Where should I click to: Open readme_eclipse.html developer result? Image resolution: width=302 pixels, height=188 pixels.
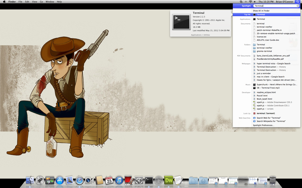click(x=266, y=92)
